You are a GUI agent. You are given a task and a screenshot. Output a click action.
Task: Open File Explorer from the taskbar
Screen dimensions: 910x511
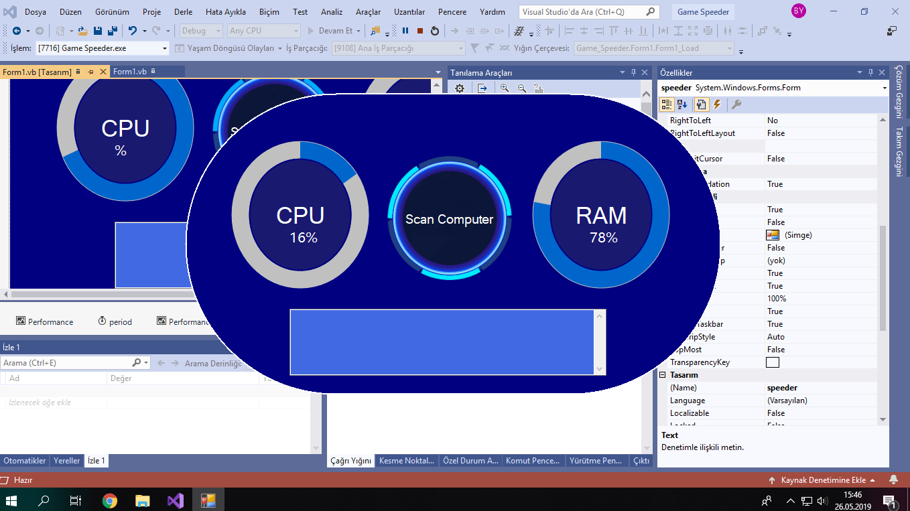click(142, 500)
